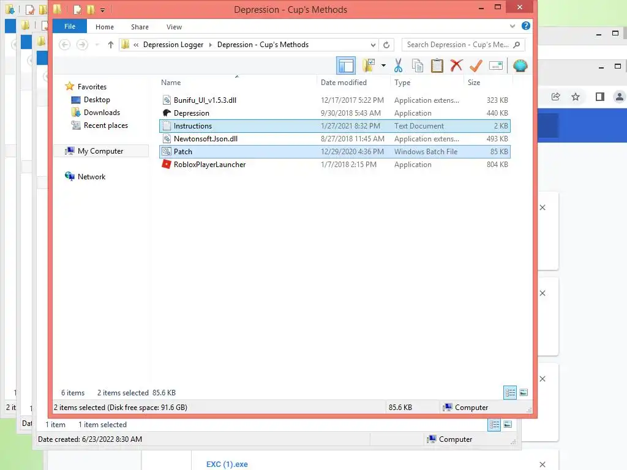
Task: Click the rename toolbar icon
Action: click(496, 65)
